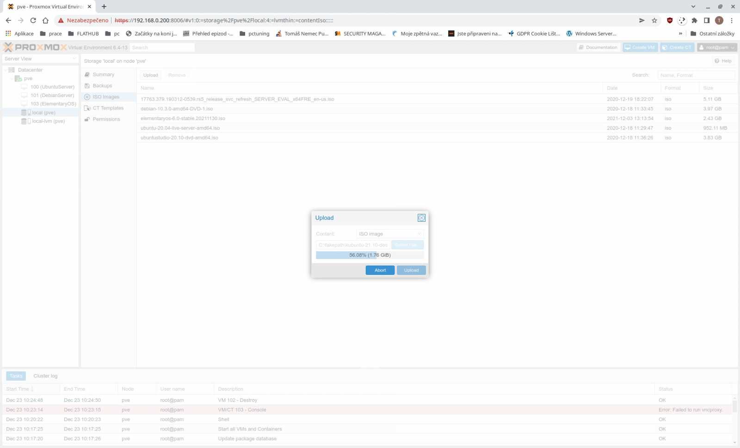Open the FLATHUB bookmark folder

pyautogui.click(x=83, y=34)
